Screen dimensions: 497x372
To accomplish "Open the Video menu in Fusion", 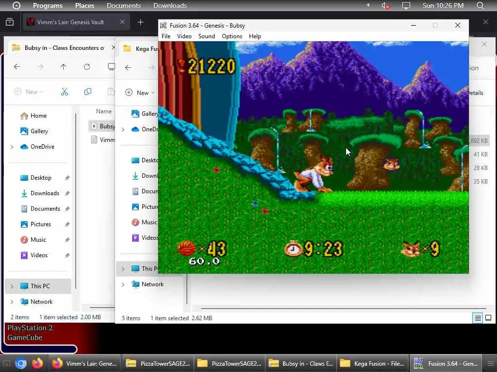I will coord(184,36).
